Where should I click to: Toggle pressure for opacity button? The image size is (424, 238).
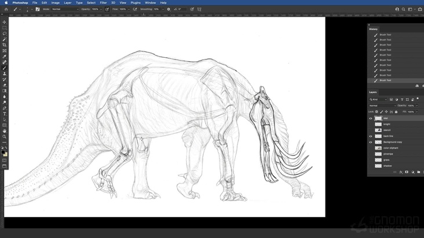tap(107, 9)
